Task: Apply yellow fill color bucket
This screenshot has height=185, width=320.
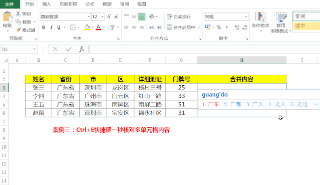Action: [x=87, y=27]
